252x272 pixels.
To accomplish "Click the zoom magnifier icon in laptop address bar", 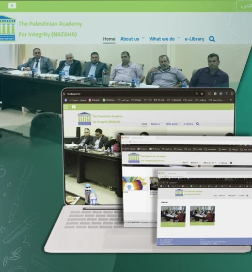I will tap(197, 94).
